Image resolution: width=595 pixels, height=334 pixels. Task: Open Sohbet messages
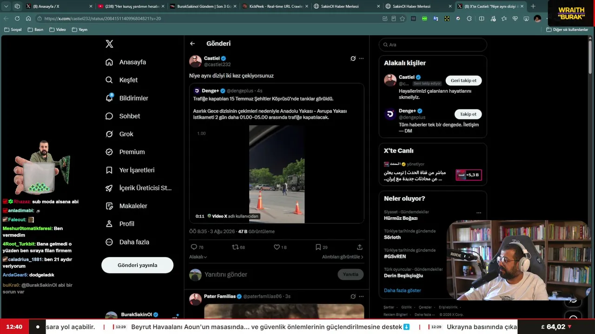click(123, 116)
